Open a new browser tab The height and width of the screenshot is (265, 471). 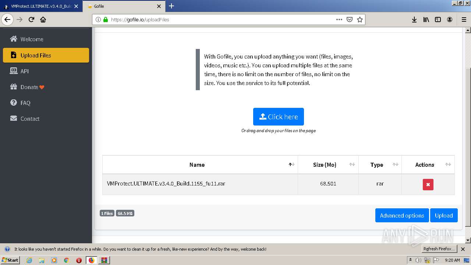(171, 6)
